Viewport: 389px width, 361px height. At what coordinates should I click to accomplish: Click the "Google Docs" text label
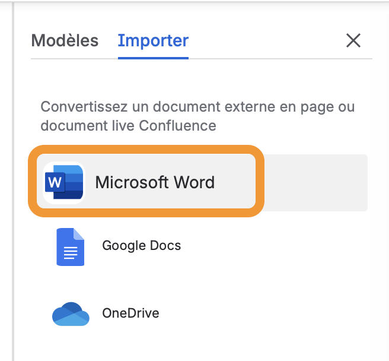click(x=141, y=246)
